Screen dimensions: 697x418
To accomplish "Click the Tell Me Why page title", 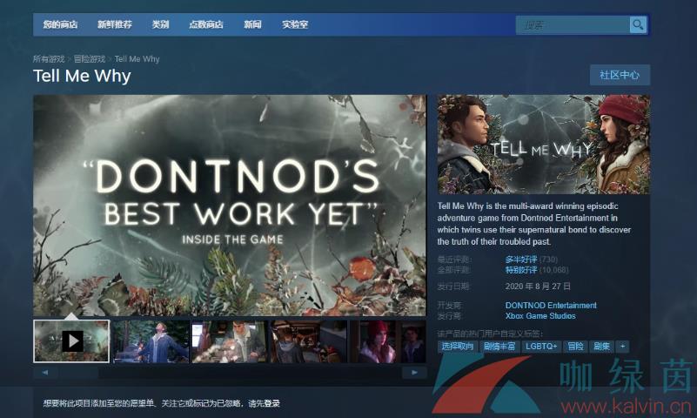I will tap(82, 76).
